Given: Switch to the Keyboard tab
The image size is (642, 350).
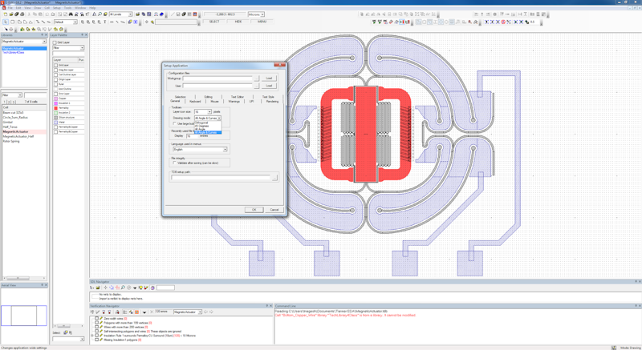Looking at the screenshot, I should (x=195, y=102).
